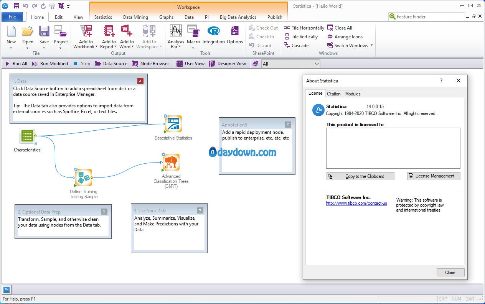This screenshot has width=485, height=304.
Task: Customize the quick access toolbar dropdown
Action: [x=68, y=7]
